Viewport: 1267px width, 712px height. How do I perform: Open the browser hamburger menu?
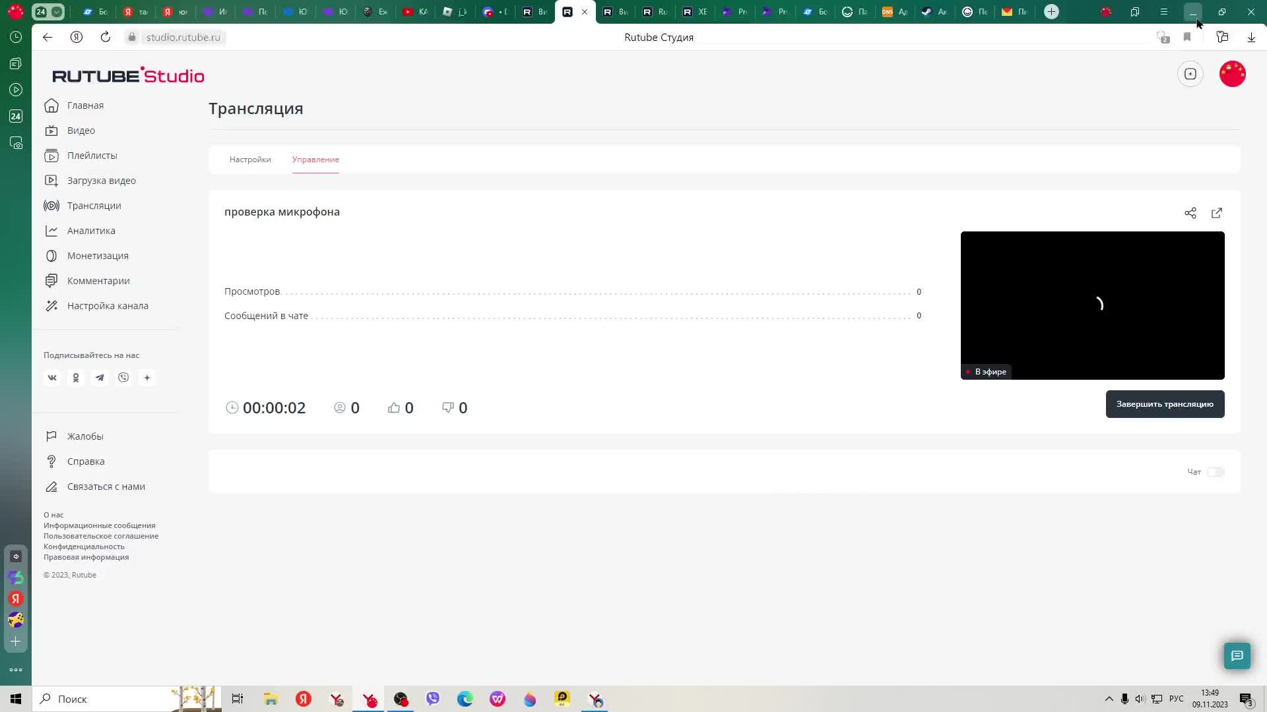[1164, 12]
